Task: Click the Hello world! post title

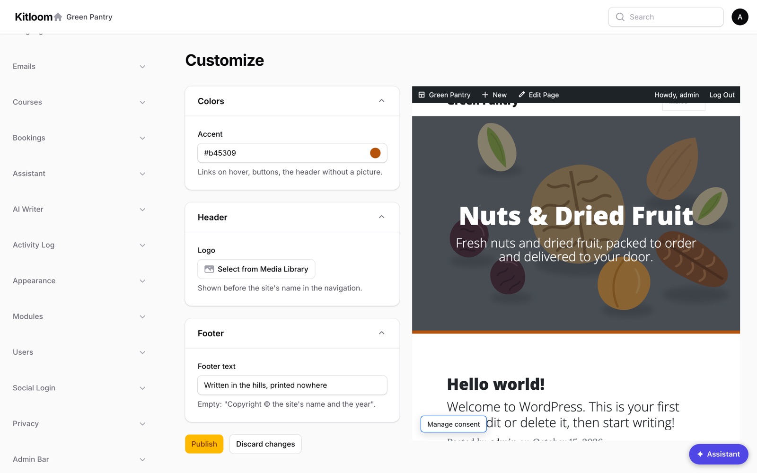Action: [496, 384]
